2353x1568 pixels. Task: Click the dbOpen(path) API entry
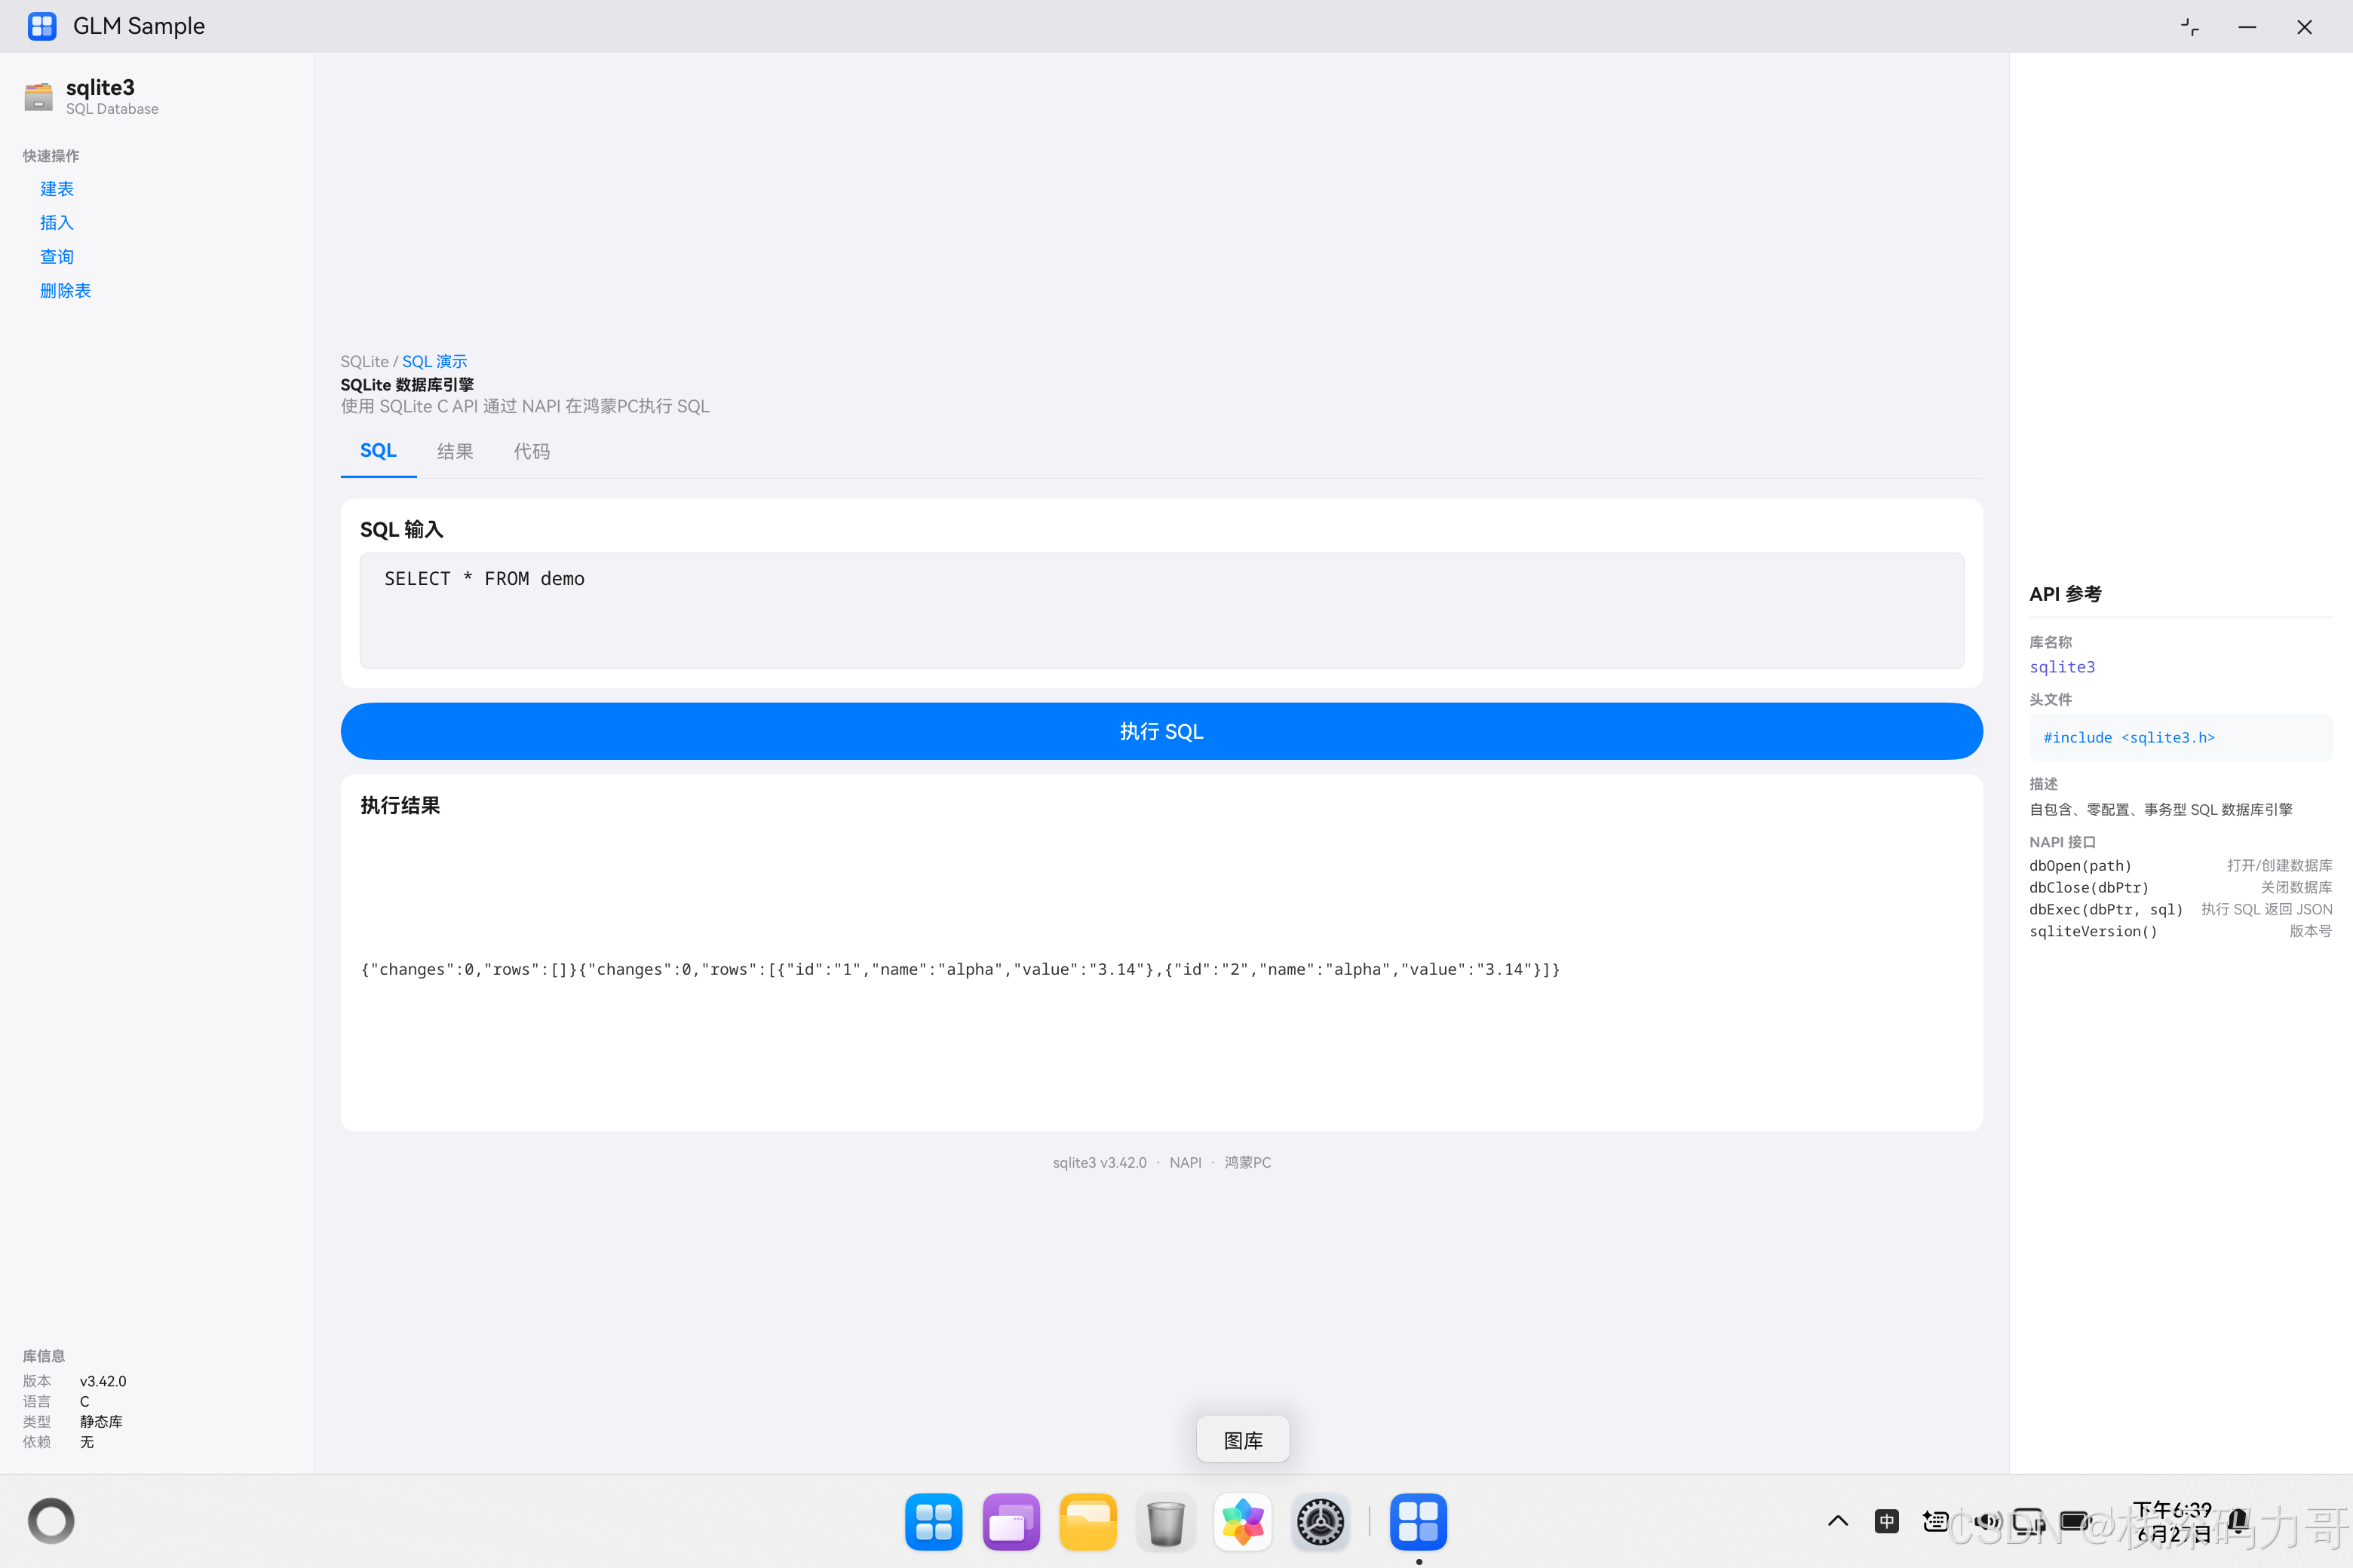point(2080,866)
